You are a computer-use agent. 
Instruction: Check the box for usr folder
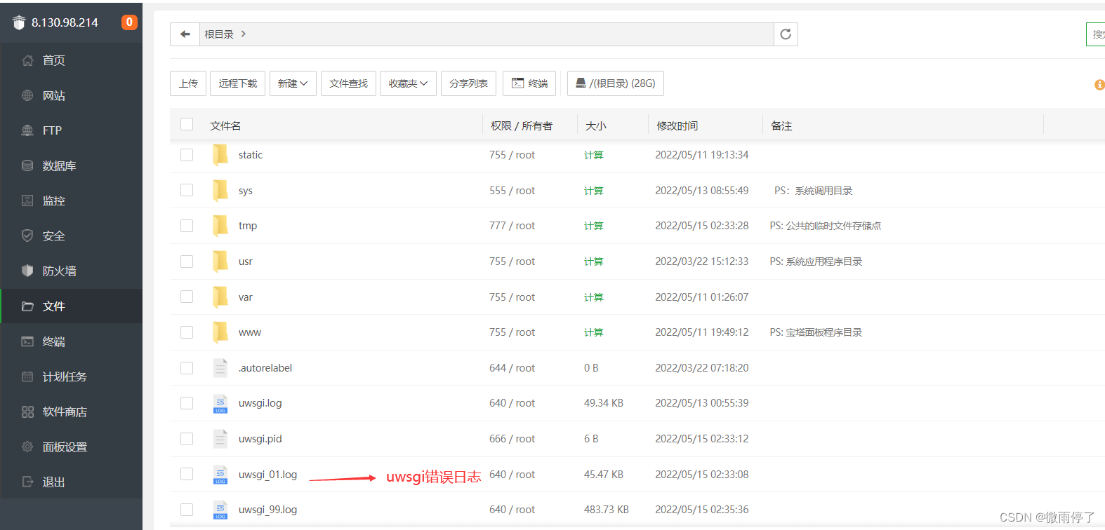(187, 261)
